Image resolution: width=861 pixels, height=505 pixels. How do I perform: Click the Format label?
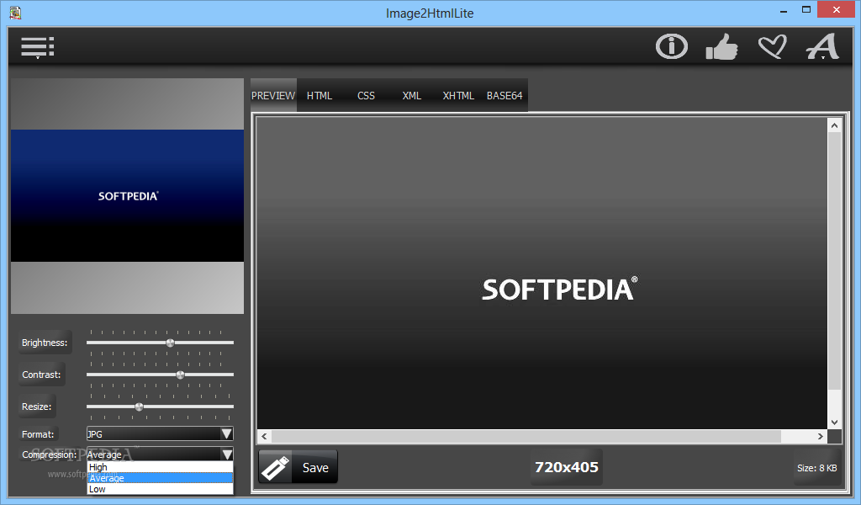pyautogui.click(x=38, y=434)
